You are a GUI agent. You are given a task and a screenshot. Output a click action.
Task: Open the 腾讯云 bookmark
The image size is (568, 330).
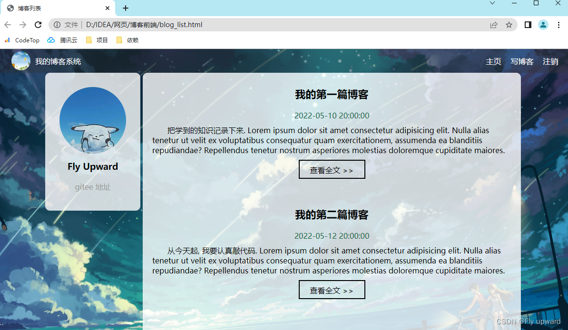(63, 40)
